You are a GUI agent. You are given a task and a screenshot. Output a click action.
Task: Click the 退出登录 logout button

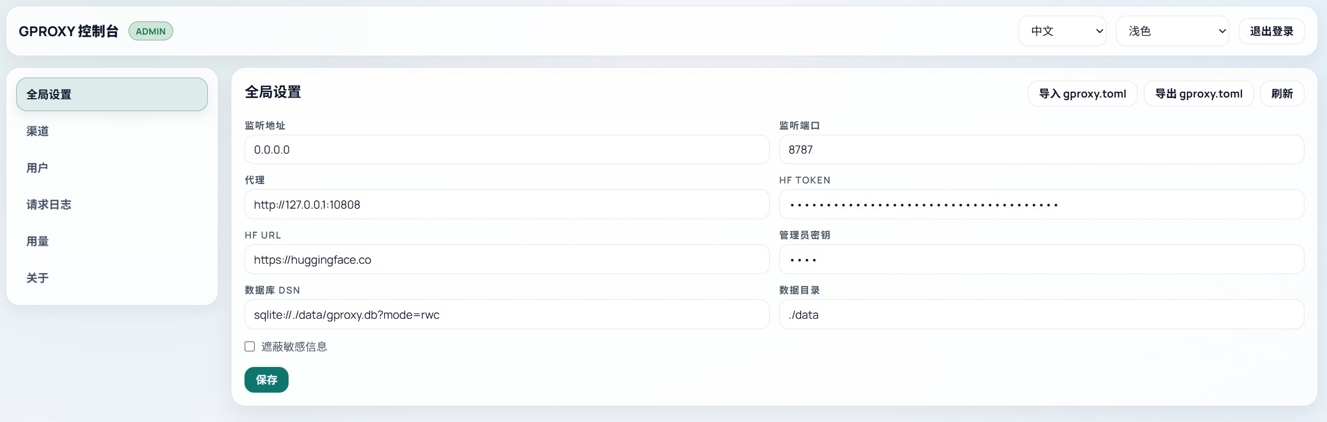click(x=1271, y=31)
